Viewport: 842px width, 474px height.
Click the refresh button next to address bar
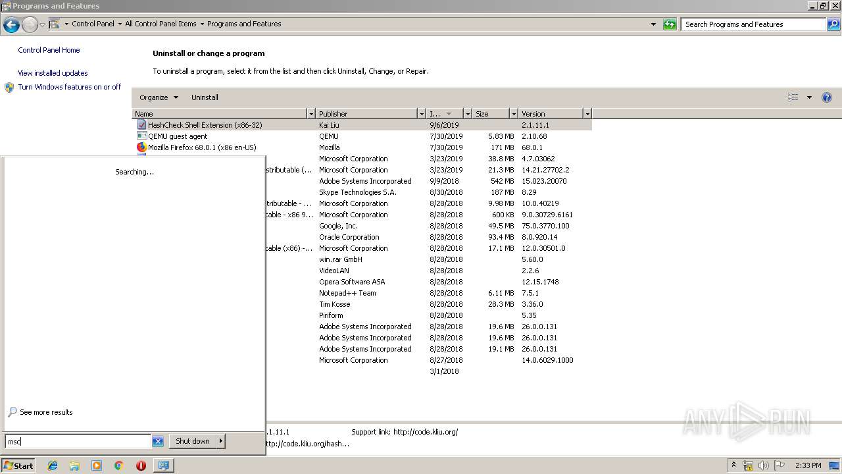670,24
